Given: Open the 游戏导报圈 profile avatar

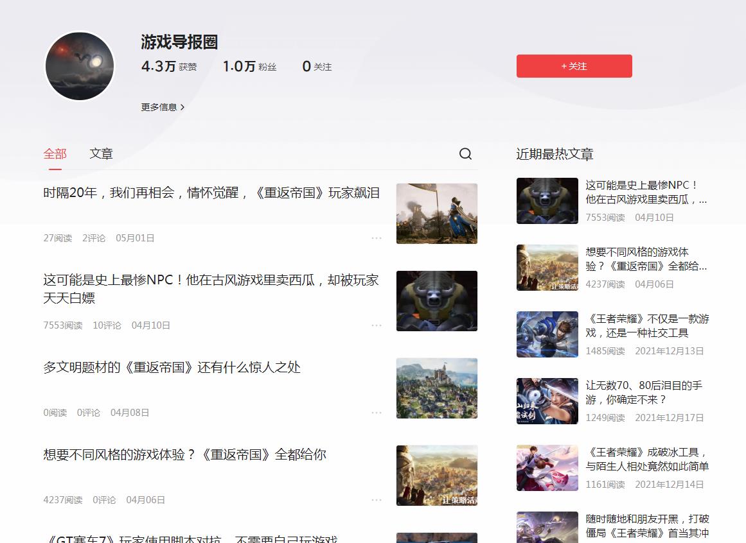Looking at the screenshot, I should pyautogui.click(x=80, y=66).
